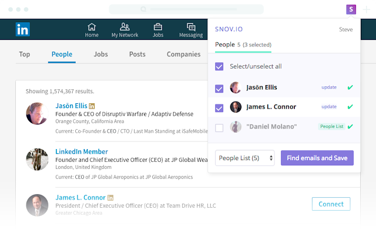The height and width of the screenshot is (230, 376).
Task: Select the People search tab
Action: (62, 55)
